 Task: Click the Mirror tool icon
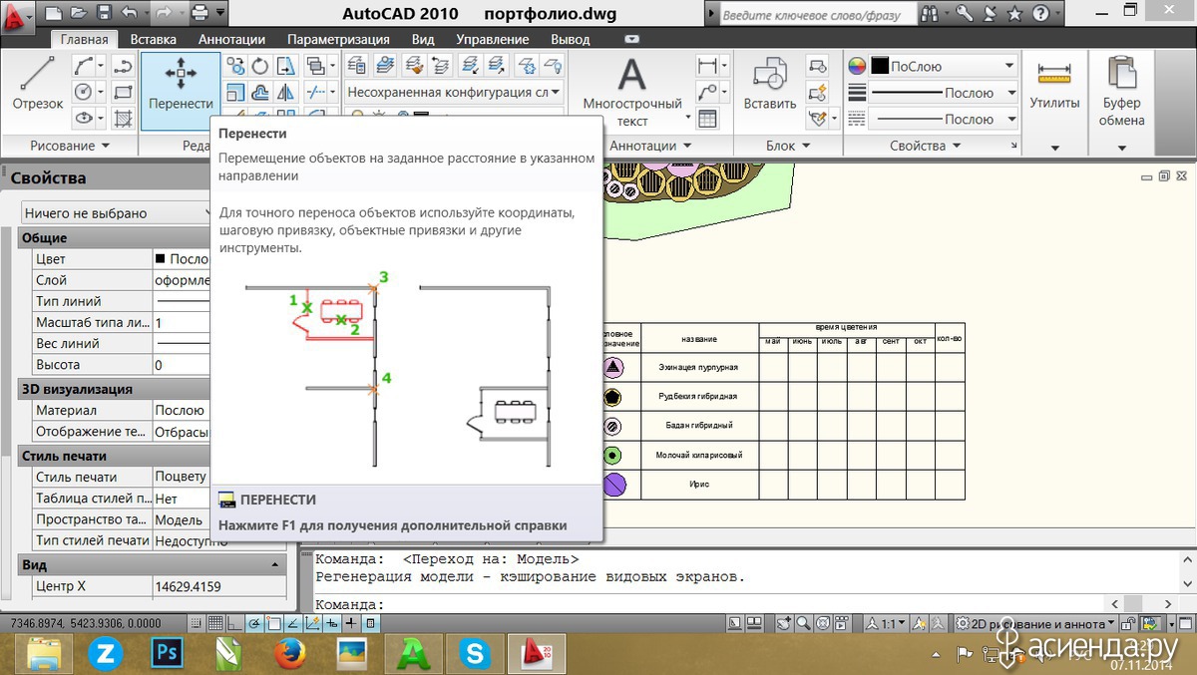pos(286,93)
